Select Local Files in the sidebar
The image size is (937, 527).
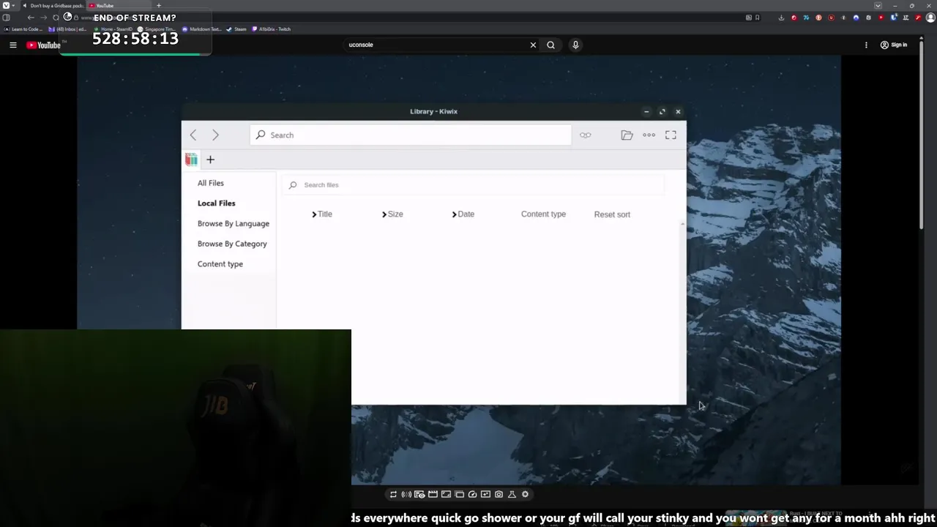tap(217, 203)
